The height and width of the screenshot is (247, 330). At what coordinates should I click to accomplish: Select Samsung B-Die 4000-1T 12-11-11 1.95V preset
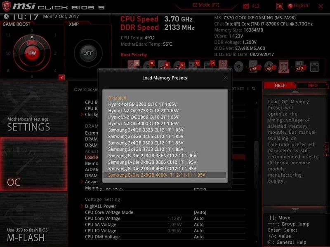coord(165,175)
